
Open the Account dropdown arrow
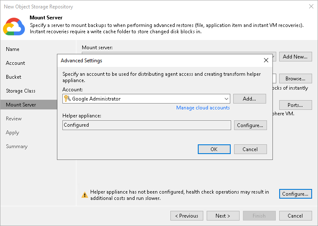tap(226, 99)
